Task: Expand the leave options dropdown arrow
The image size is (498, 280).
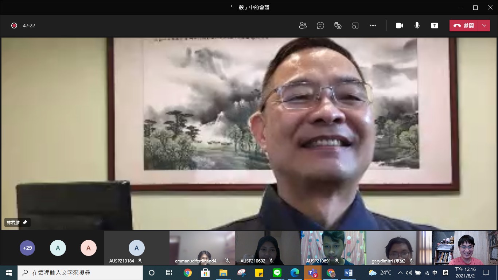Action: point(484,26)
